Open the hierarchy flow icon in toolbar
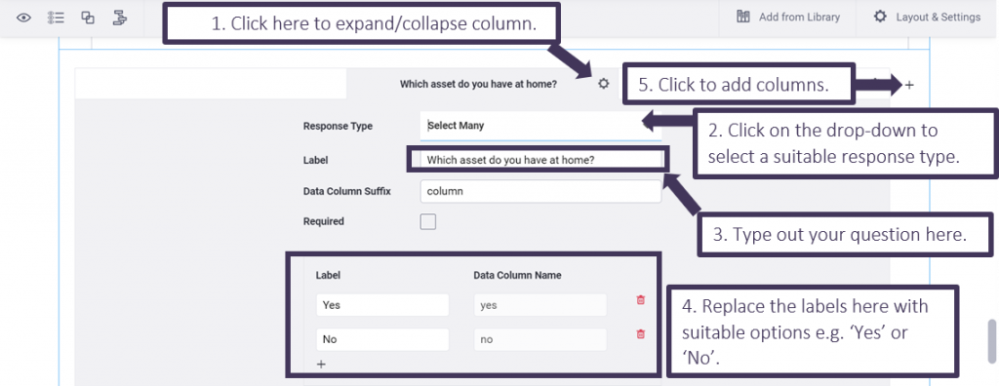 click(x=119, y=18)
